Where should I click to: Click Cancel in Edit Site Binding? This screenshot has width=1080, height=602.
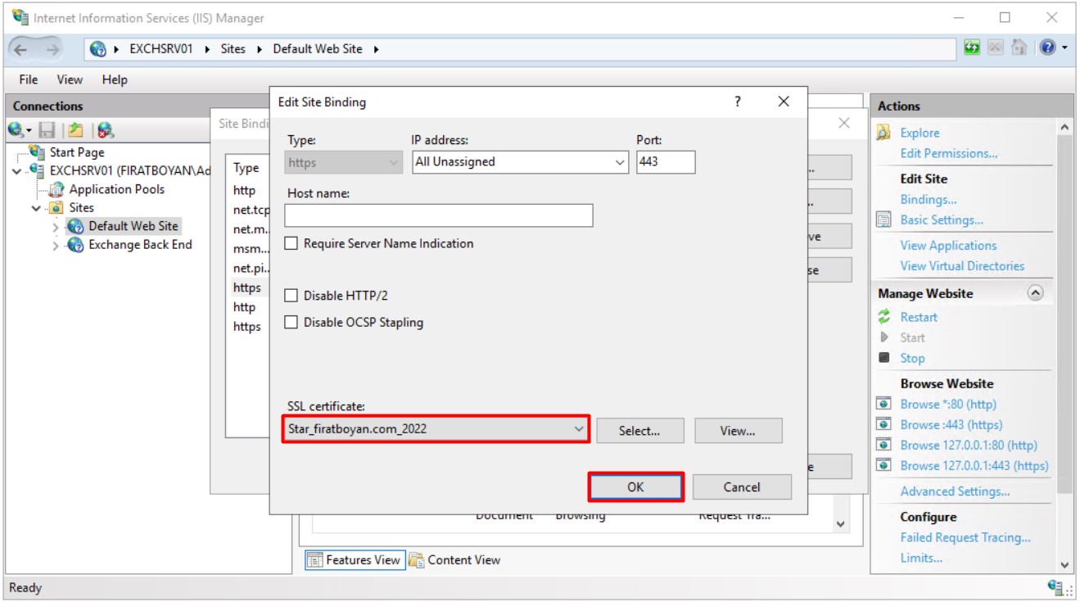742,487
